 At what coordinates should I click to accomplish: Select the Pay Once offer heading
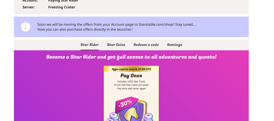coord(131,76)
